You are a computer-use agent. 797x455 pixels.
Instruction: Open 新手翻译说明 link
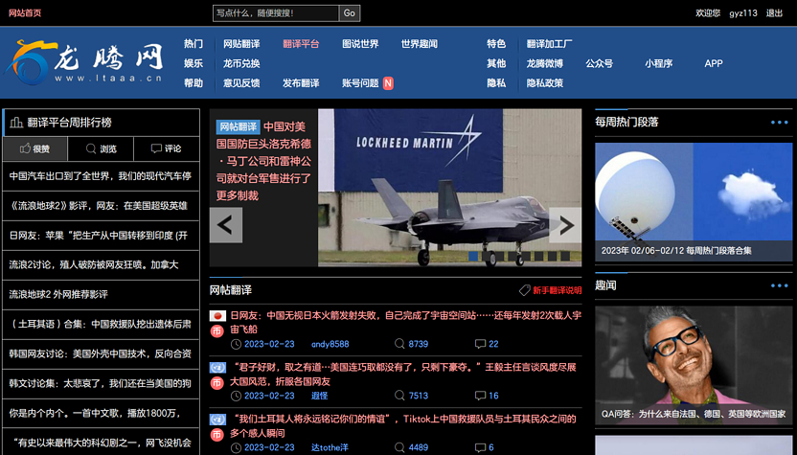coord(558,290)
